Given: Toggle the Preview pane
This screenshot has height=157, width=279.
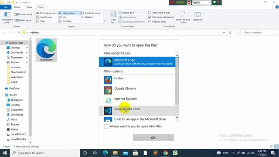Looking at the screenshot, I should pyautogui.click(x=23, y=14).
